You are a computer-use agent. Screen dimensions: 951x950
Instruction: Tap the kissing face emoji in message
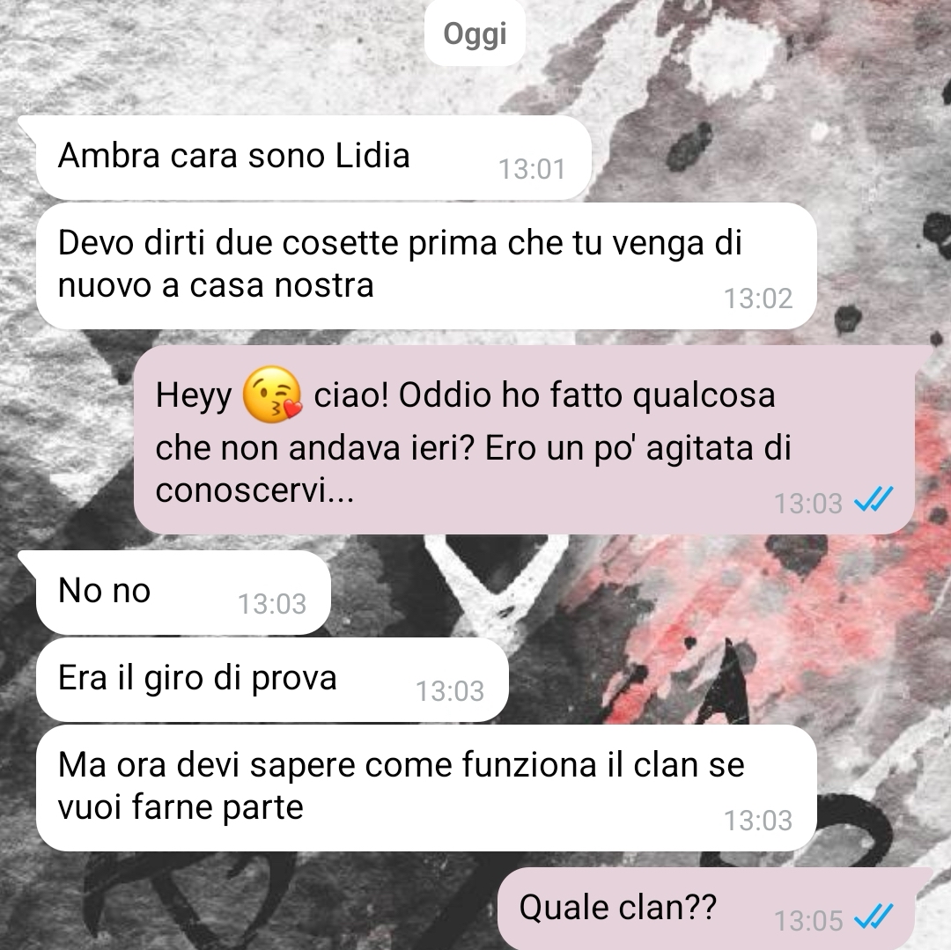pyautogui.click(x=272, y=394)
